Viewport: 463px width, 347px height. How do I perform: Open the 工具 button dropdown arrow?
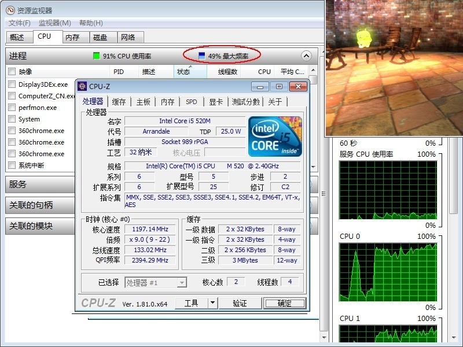coord(212,303)
